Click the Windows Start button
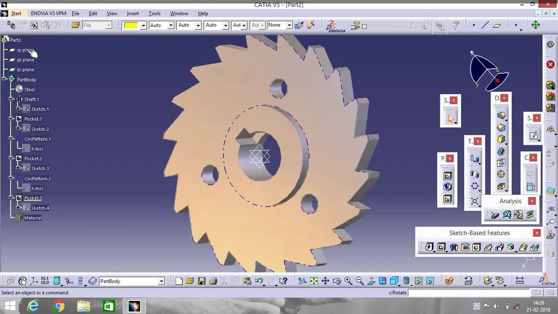This screenshot has width=558, height=314. 9,306
